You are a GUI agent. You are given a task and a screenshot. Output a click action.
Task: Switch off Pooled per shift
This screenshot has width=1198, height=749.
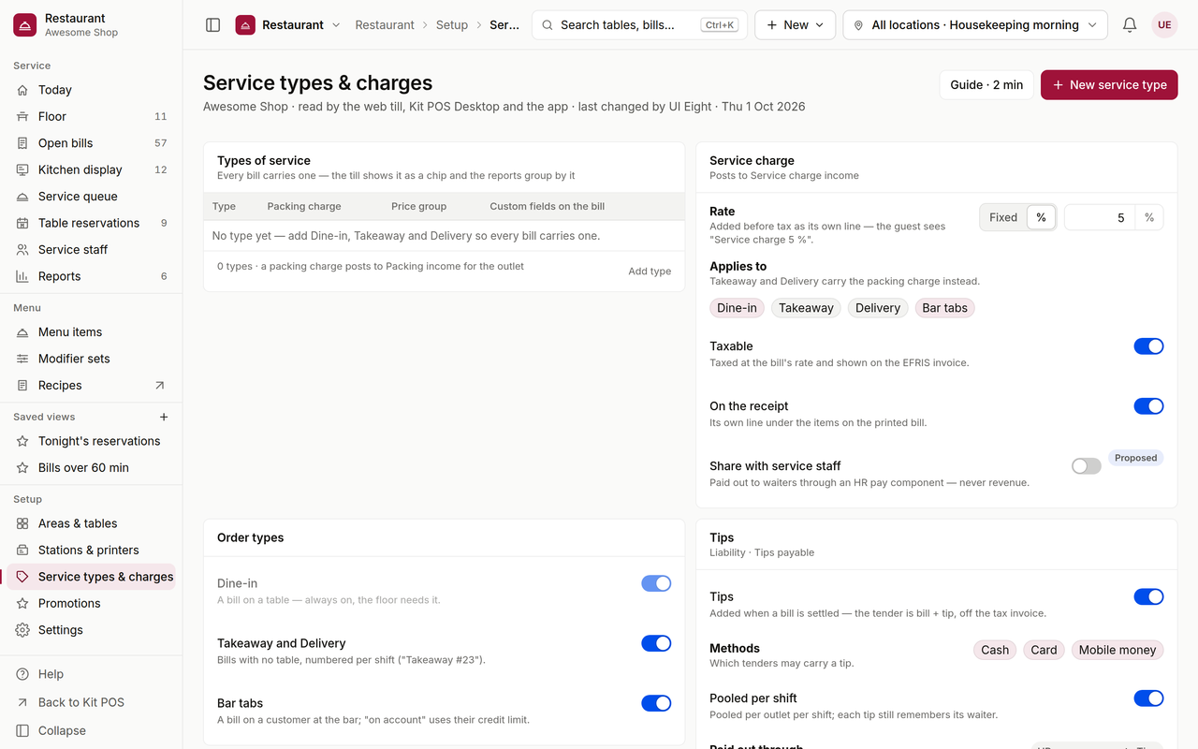tap(1148, 698)
